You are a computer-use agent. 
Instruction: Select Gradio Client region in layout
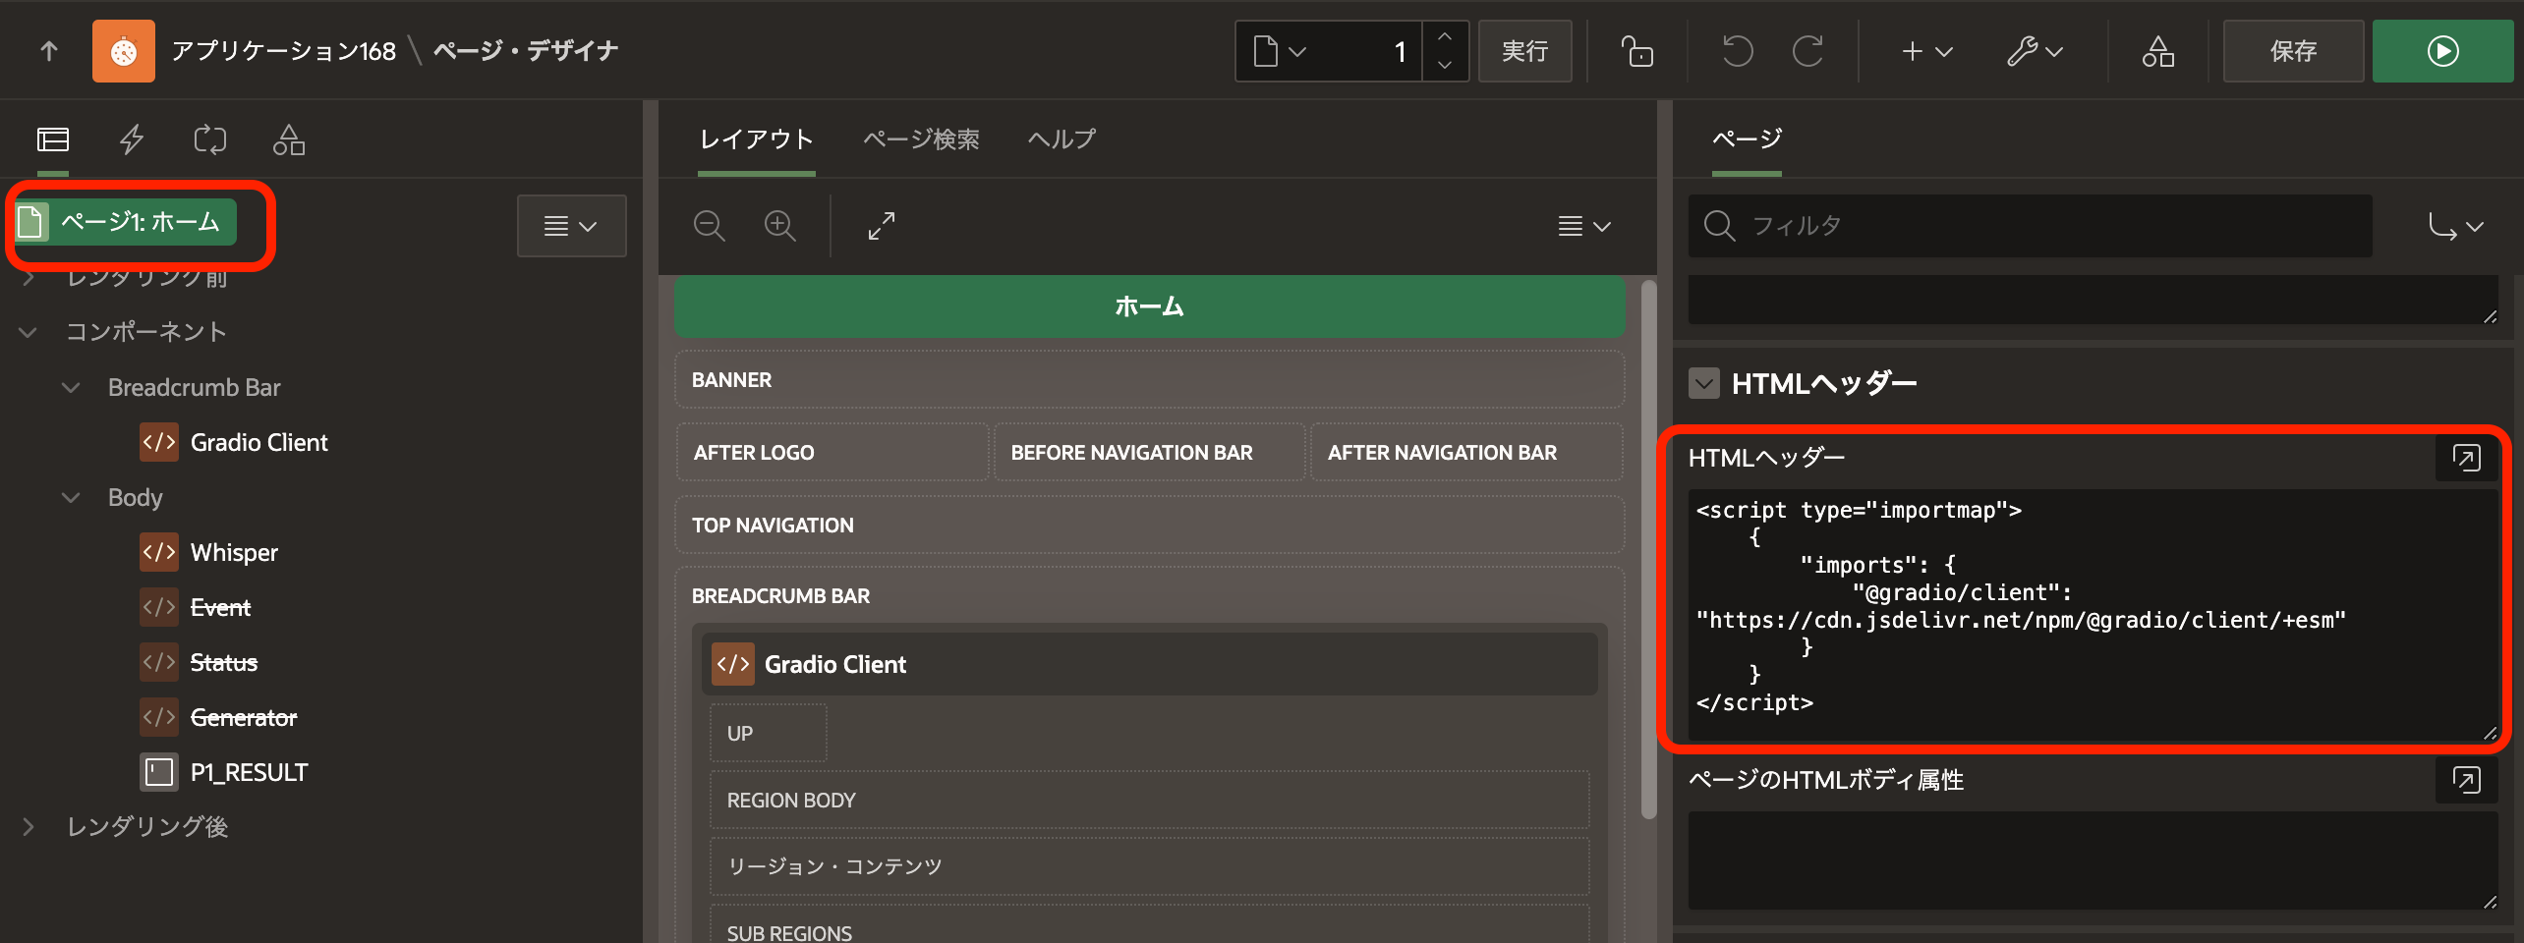tap(1149, 664)
